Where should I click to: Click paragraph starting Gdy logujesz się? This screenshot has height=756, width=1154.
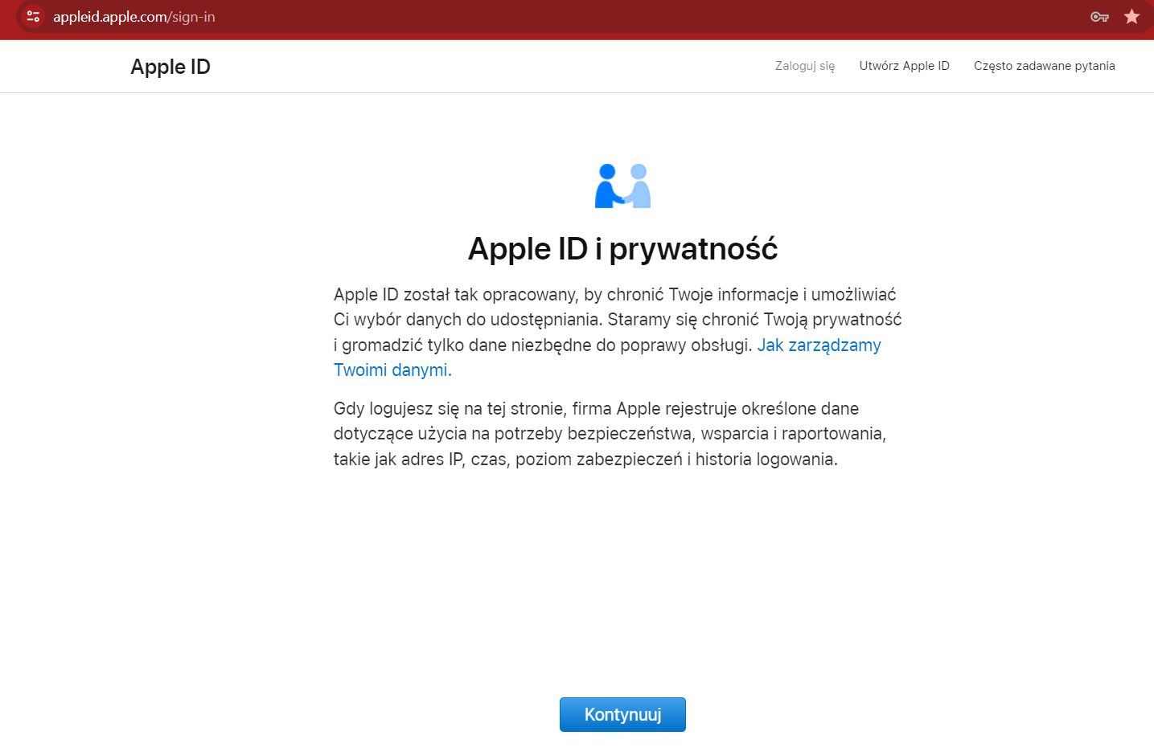click(610, 434)
